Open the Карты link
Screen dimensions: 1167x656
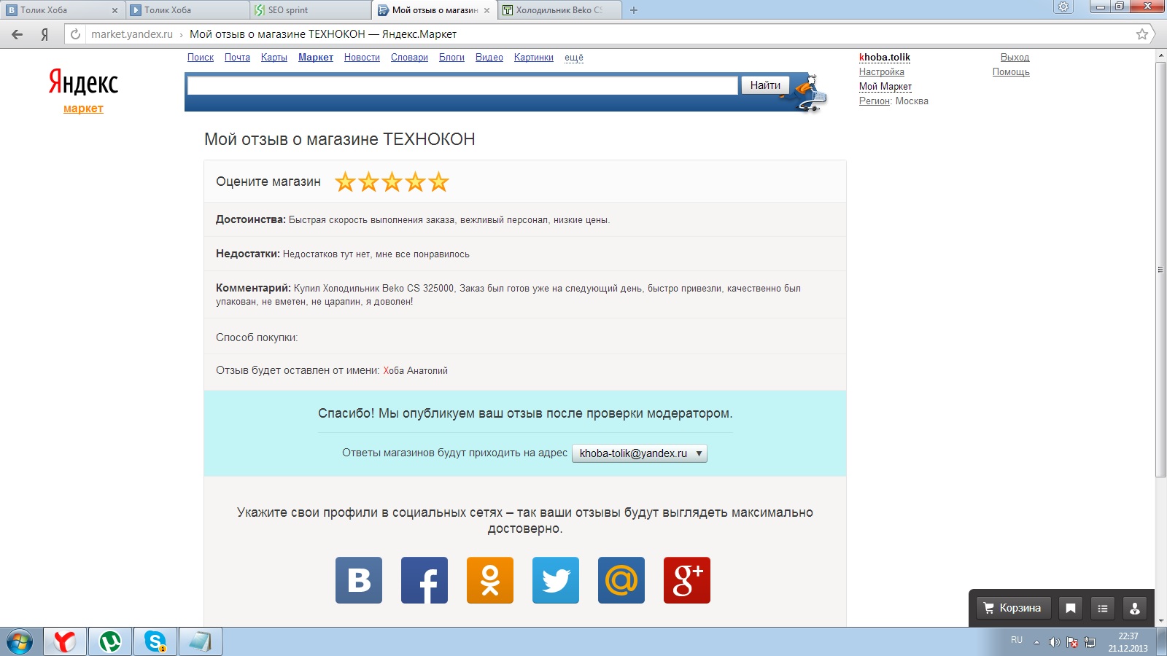tap(274, 58)
